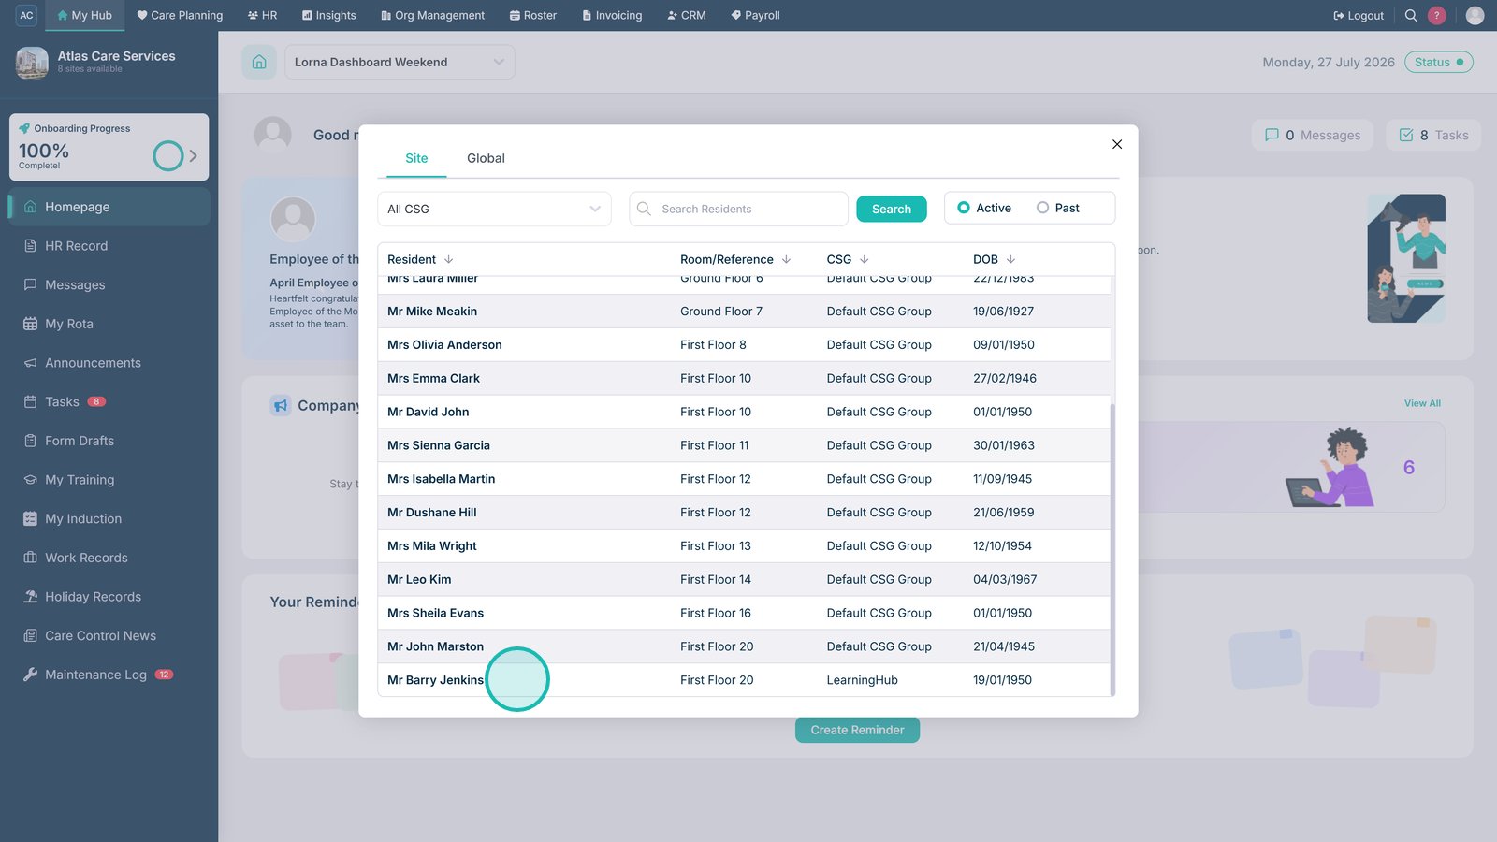Screen dimensions: 1497x842
Task: Open the user avatar in top bar
Action: pyautogui.click(x=1475, y=15)
